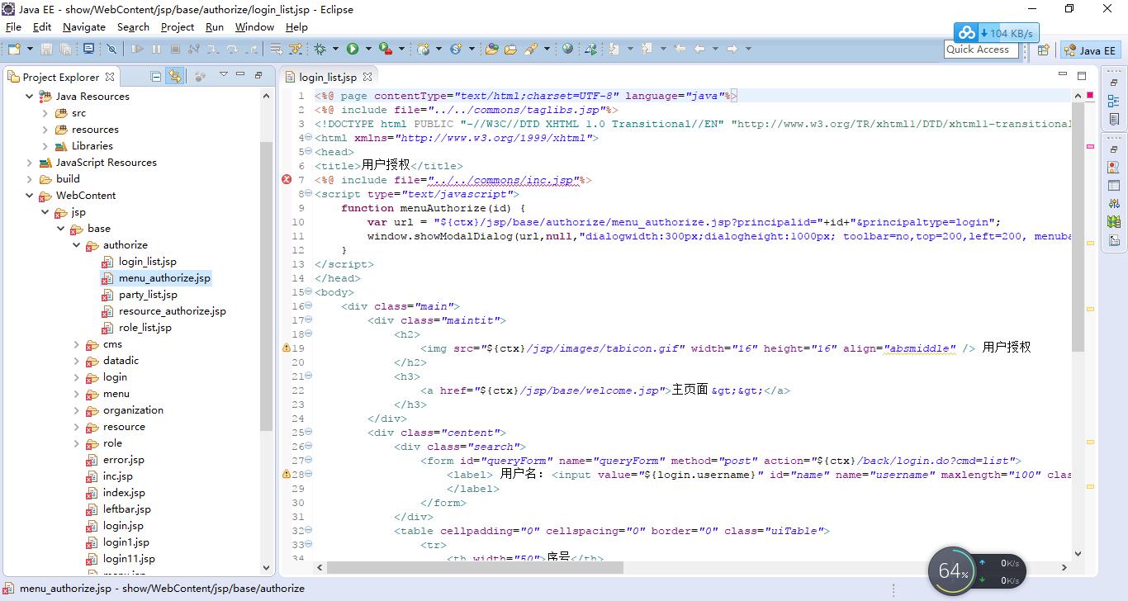The height and width of the screenshot is (601, 1128).
Task: Click the Terminate (stop) debug icon
Action: coord(175,50)
